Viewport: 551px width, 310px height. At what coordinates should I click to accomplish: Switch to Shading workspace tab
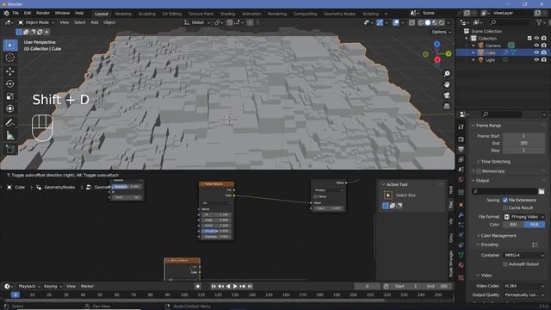pos(227,14)
